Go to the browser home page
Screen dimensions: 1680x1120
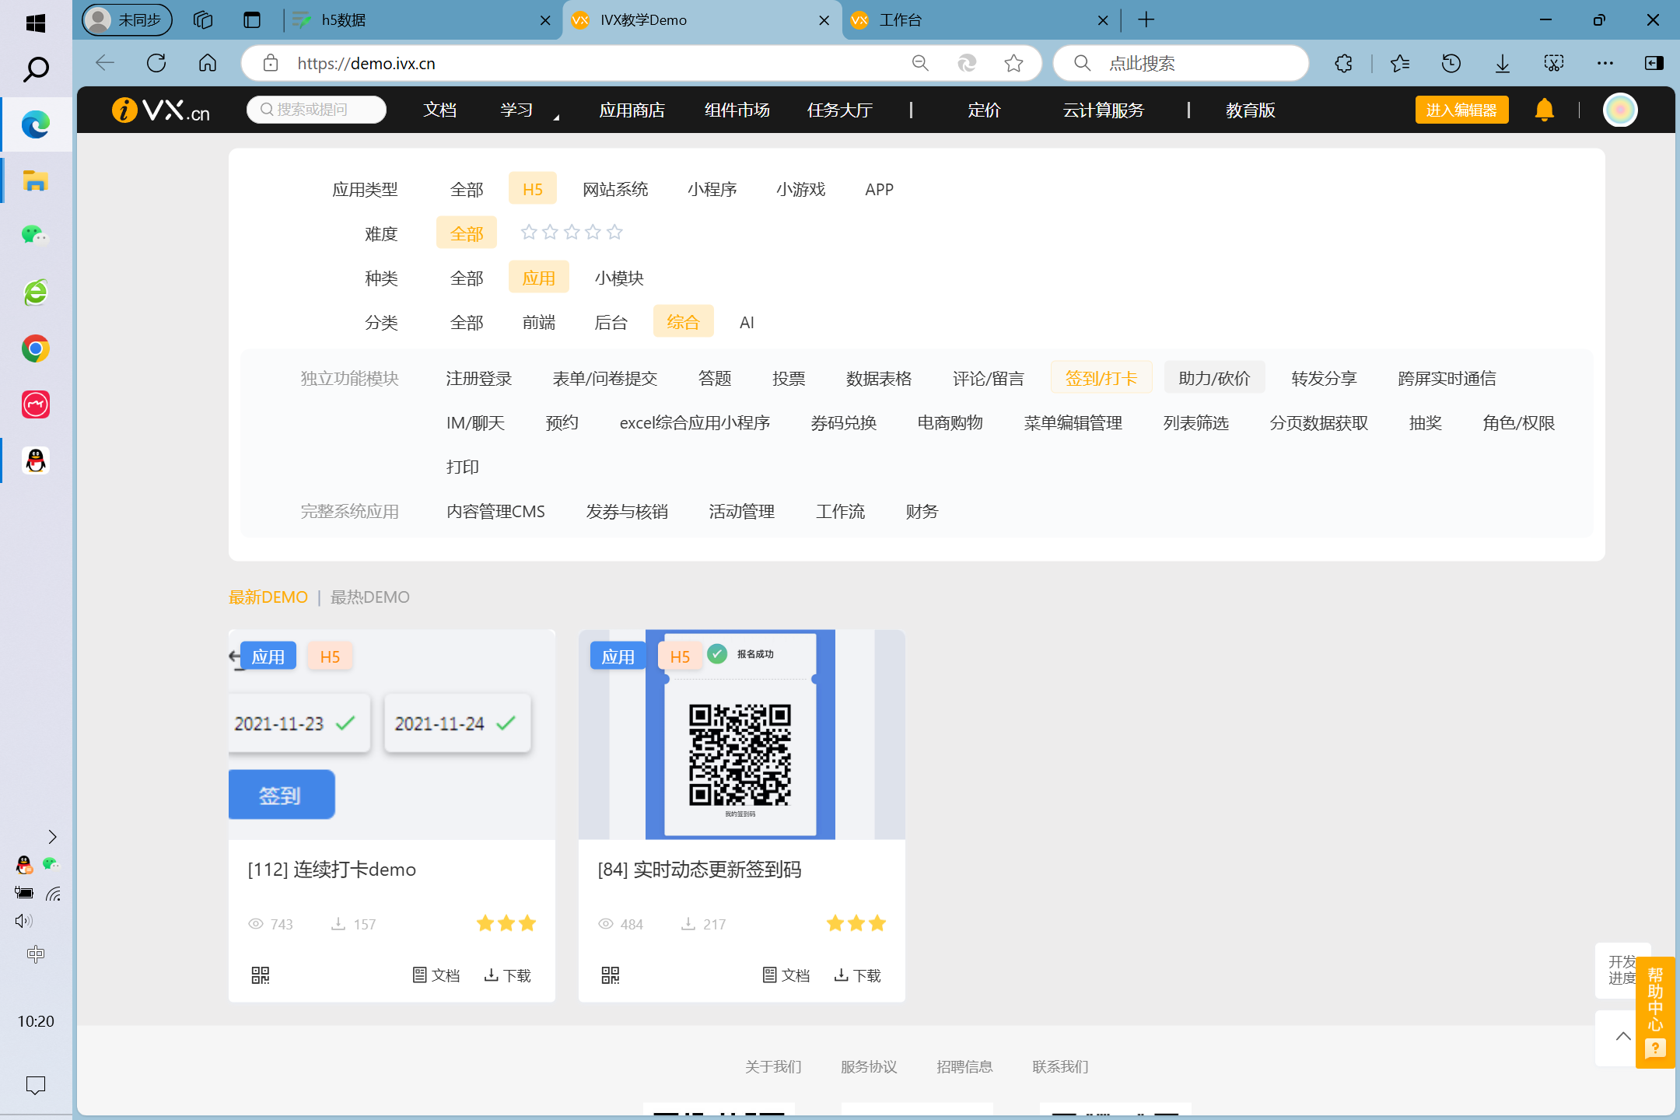point(208,63)
